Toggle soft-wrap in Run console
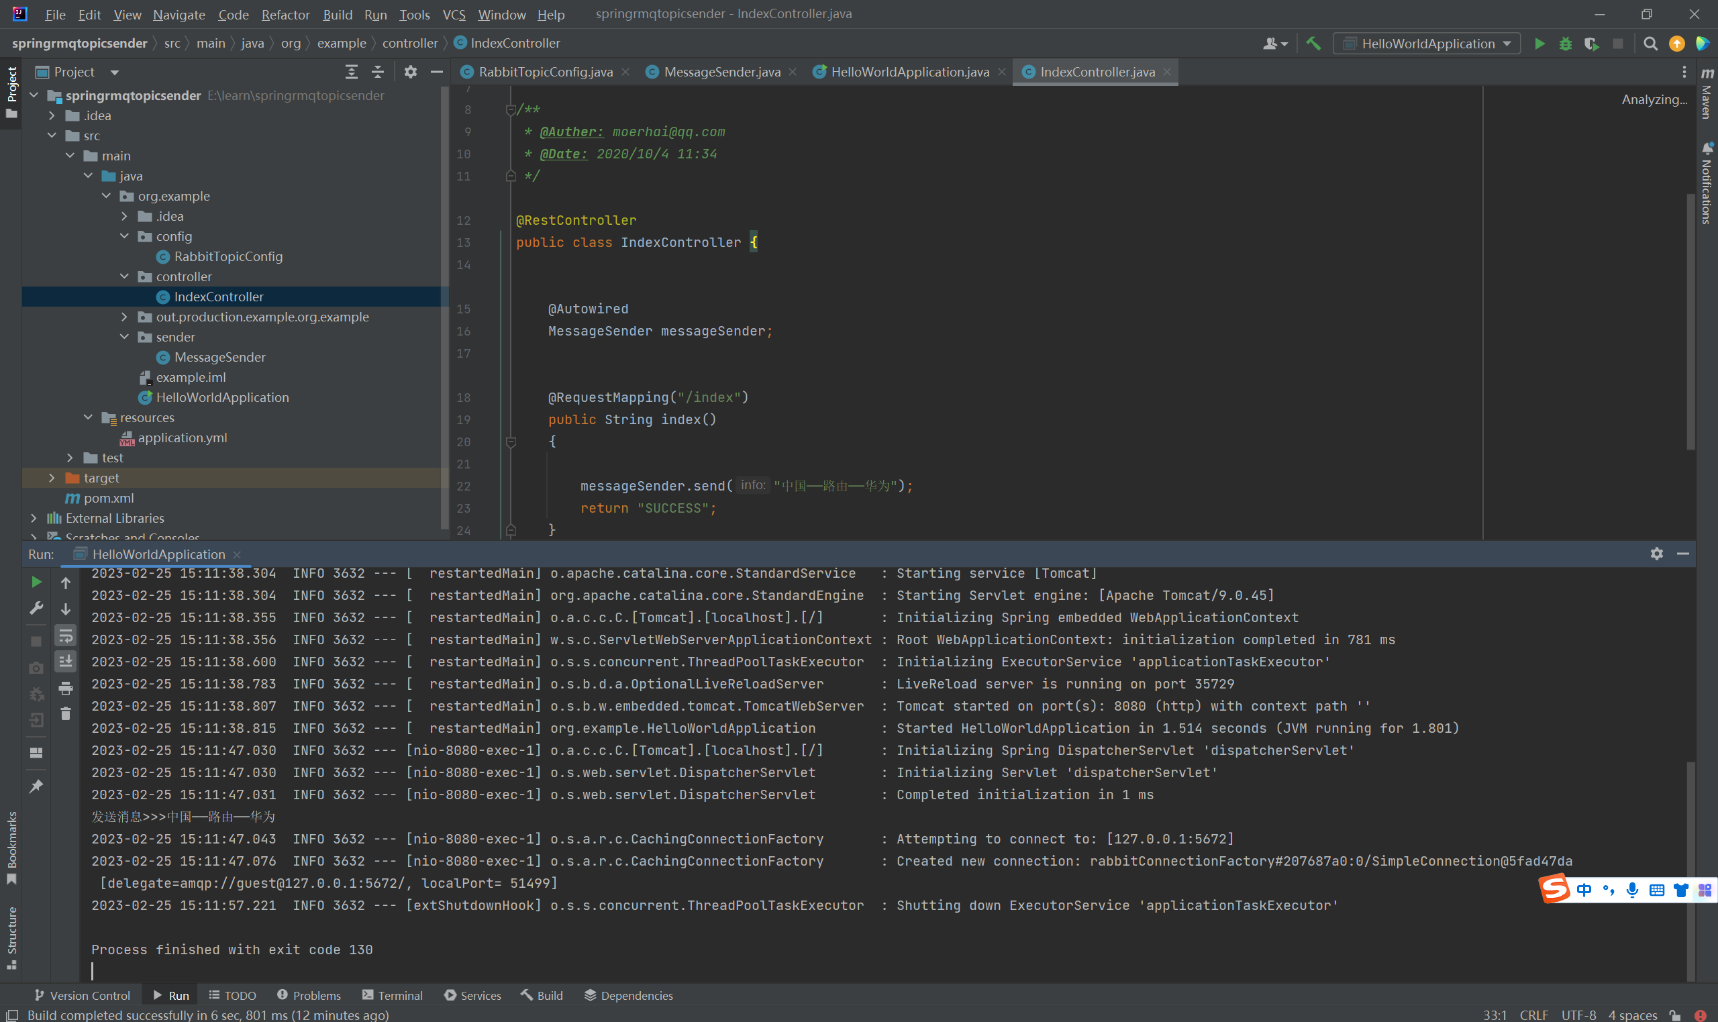 tap(65, 635)
